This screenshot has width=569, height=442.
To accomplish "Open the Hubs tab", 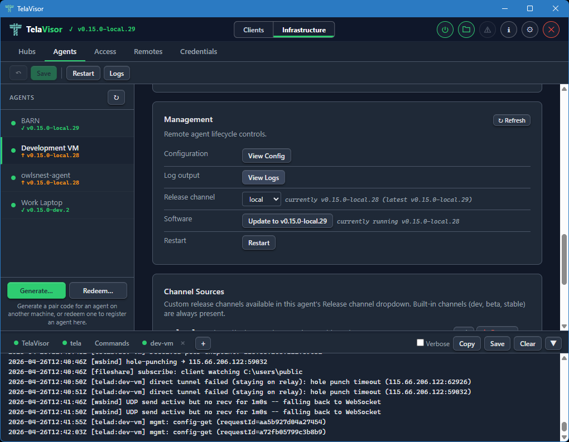I will point(27,51).
